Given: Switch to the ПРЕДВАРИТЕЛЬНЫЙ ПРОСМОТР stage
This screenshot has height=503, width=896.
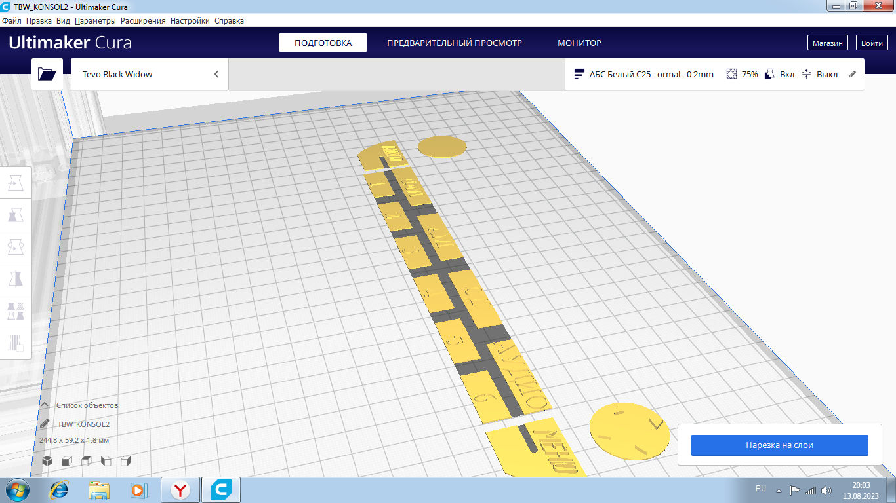Looking at the screenshot, I should pos(455,43).
